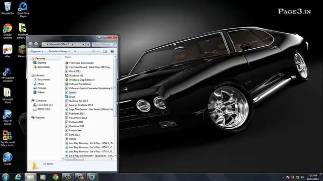Open the HP Support Assistant desktop icon
Screen dimensions: 323x181
tap(8, 75)
